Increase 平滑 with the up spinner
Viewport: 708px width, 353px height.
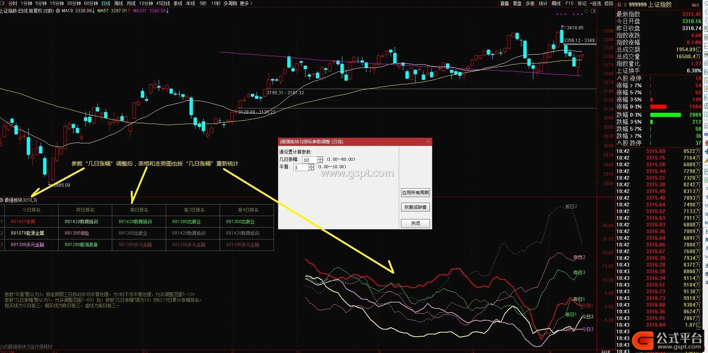tap(311, 166)
